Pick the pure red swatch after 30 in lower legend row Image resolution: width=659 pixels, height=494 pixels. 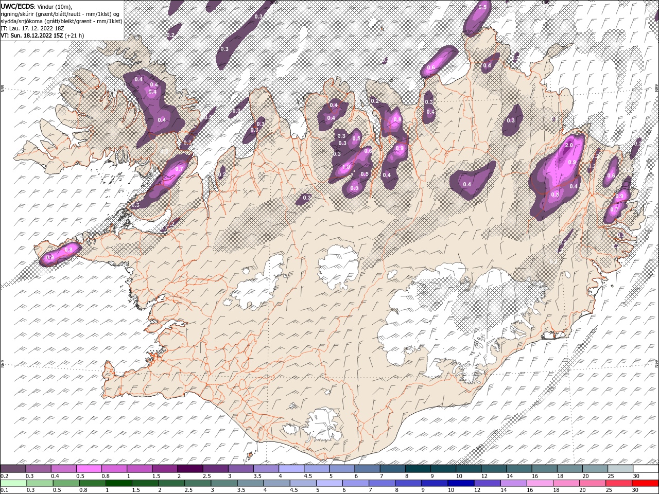[x=645, y=483]
